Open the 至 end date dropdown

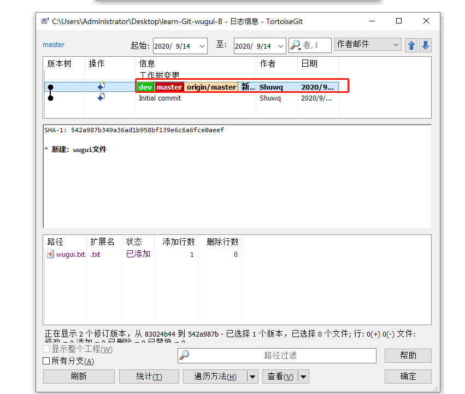point(280,46)
